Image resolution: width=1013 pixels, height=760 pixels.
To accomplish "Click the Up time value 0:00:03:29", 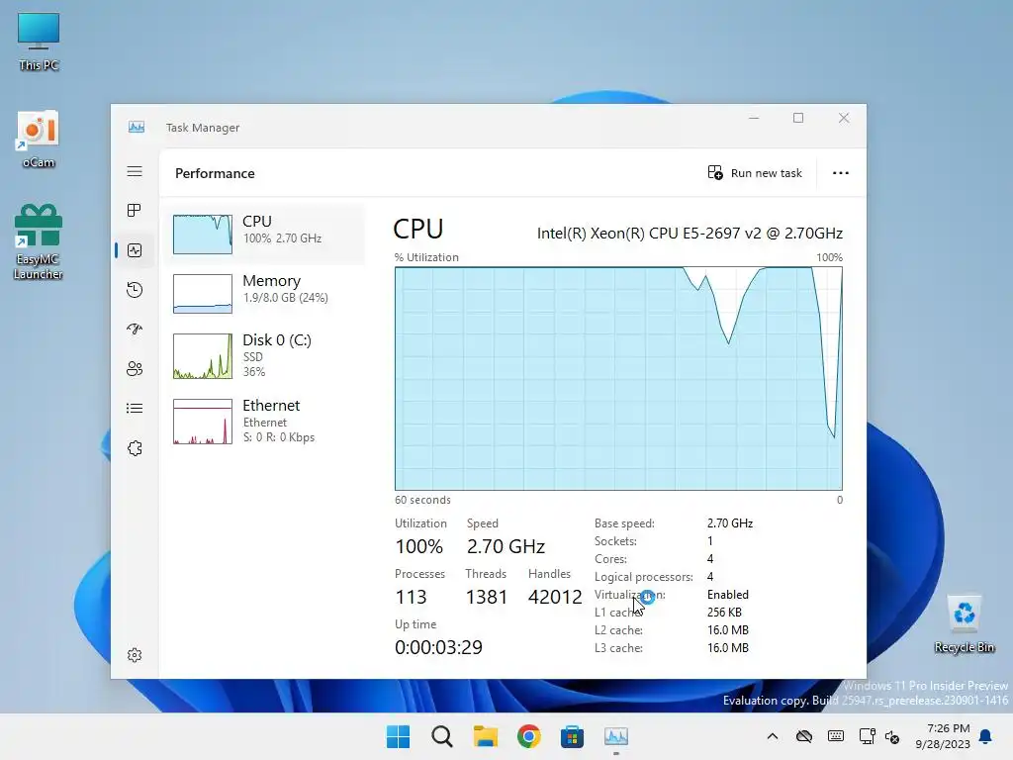I will 438,647.
